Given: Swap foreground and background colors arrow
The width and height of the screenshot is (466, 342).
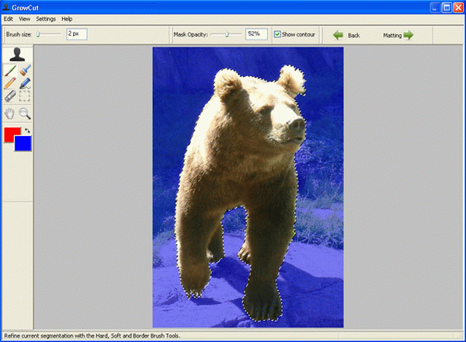Looking at the screenshot, I should pos(28,130).
